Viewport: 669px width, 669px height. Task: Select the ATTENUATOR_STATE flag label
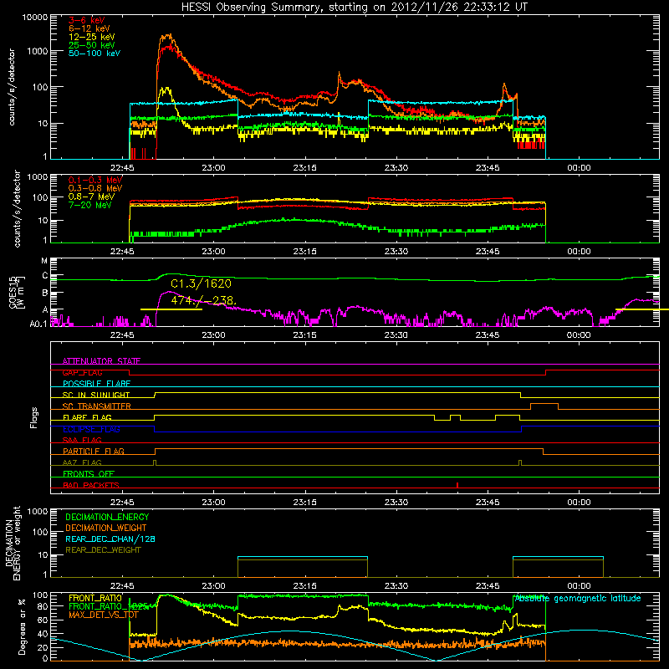pyautogui.click(x=101, y=361)
